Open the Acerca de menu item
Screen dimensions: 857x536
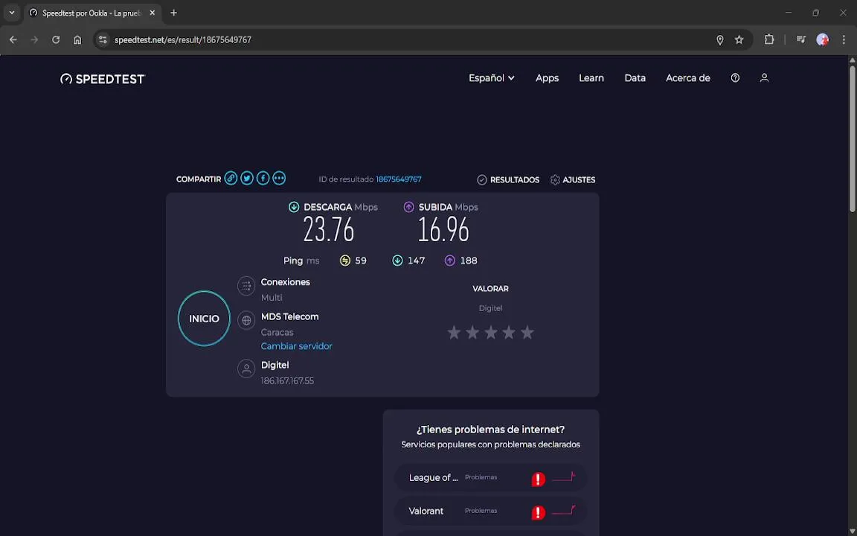click(688, 77)
